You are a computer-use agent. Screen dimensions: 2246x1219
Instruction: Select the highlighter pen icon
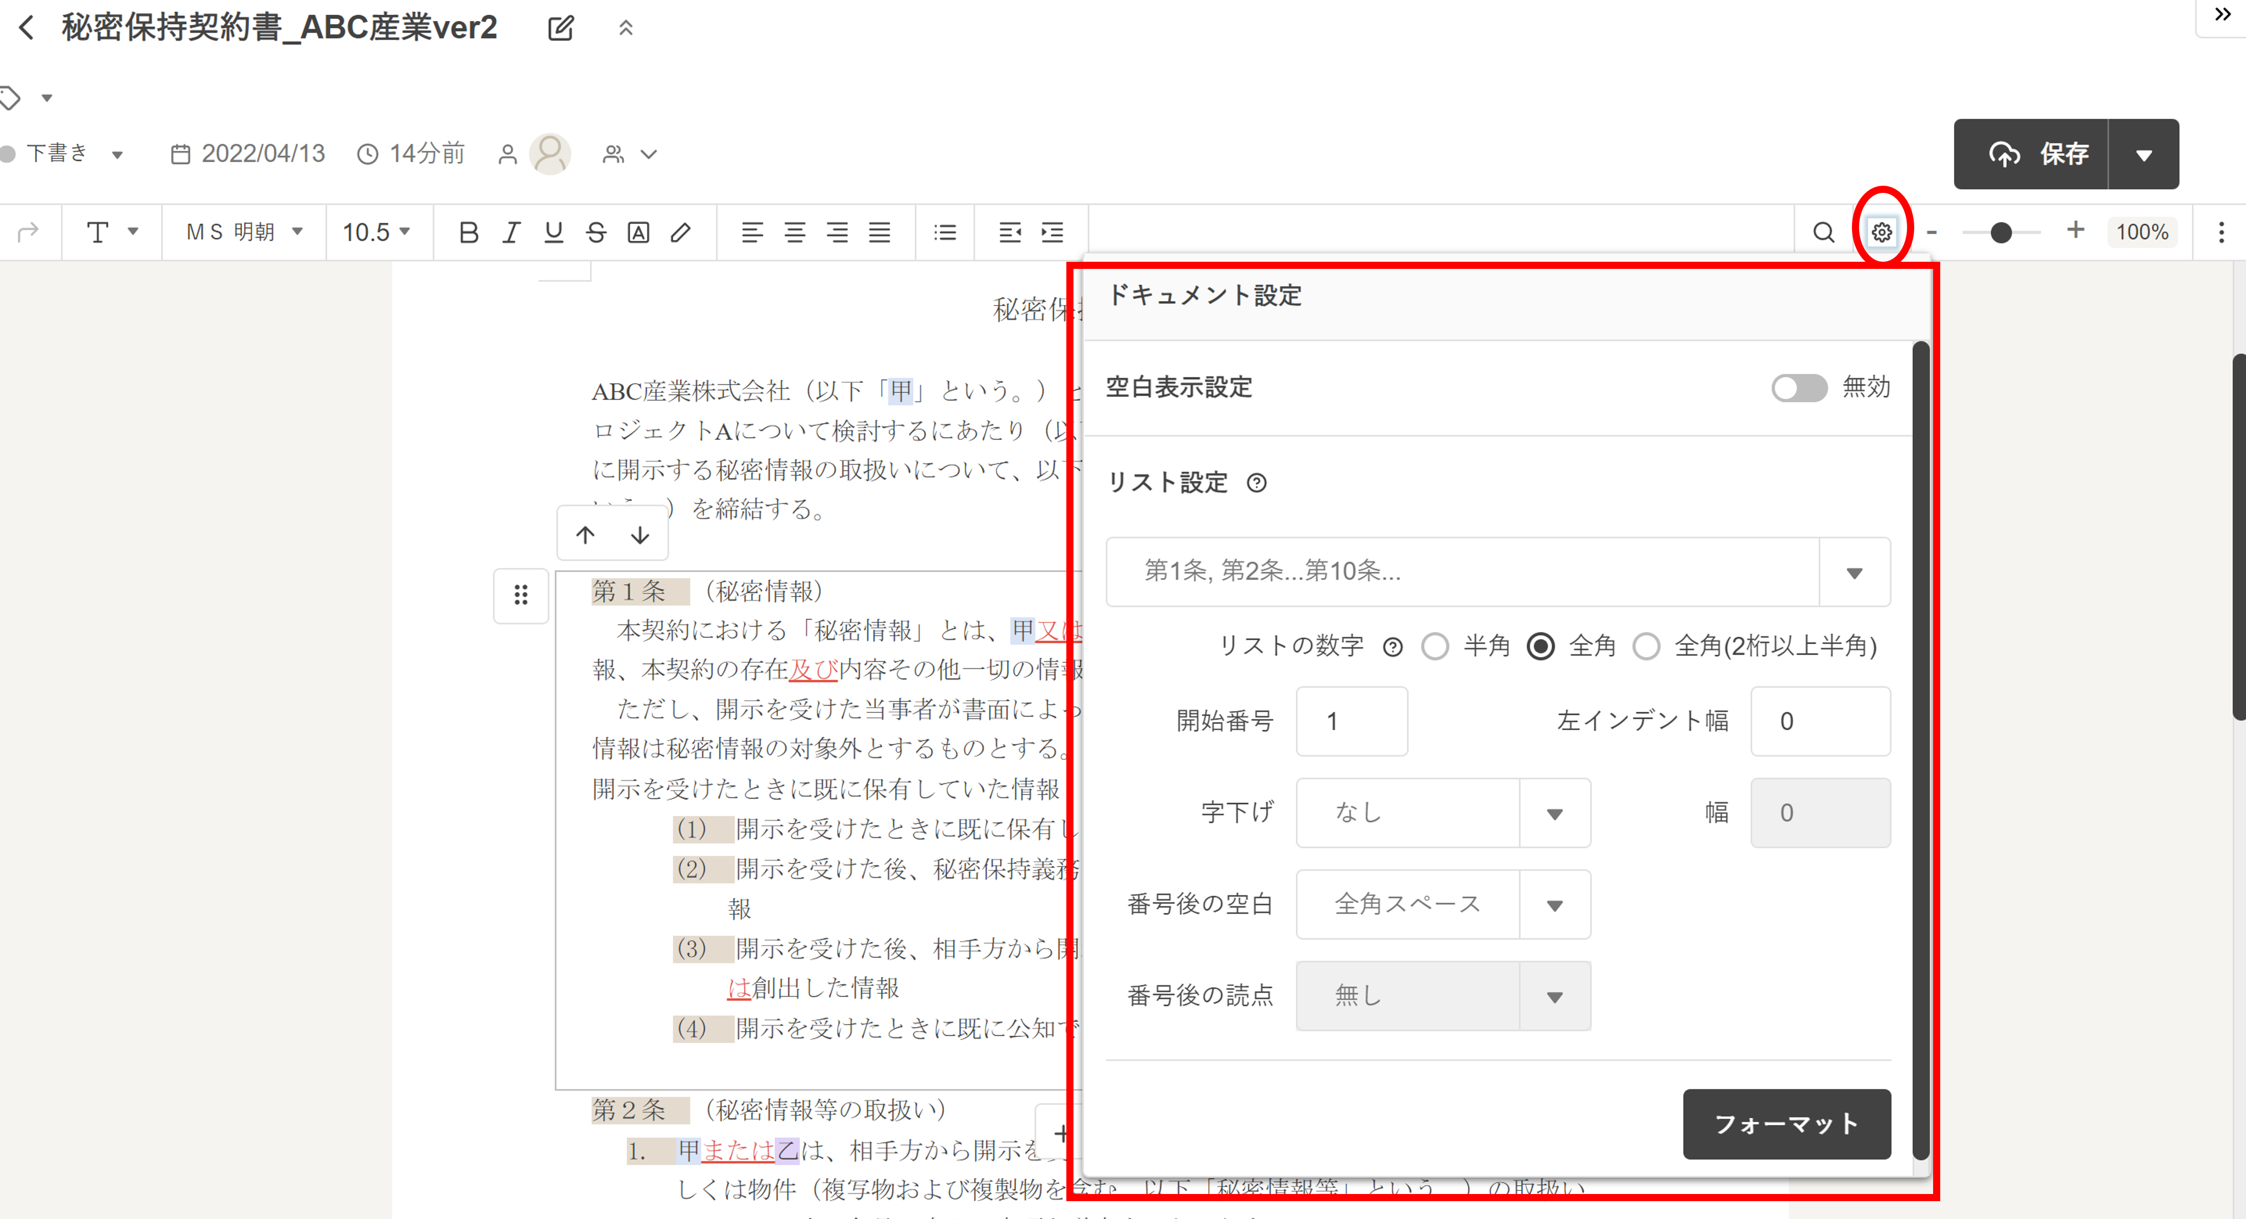click(681, 232)
